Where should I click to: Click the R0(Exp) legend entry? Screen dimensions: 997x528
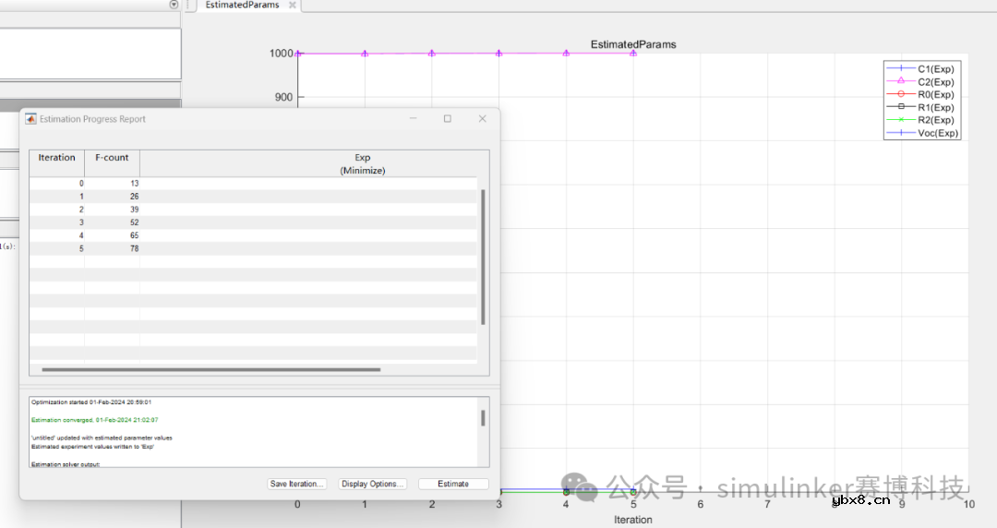(x=920, y=94)
